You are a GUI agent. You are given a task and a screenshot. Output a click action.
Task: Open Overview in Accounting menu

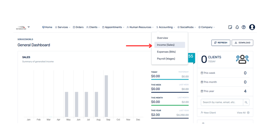click(163, 38)
